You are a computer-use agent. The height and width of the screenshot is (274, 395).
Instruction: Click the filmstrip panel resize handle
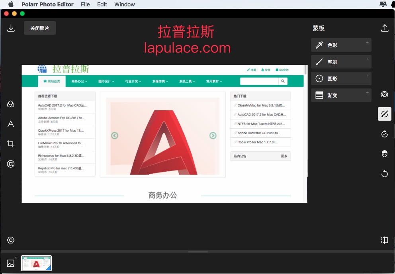click(198, 252)
